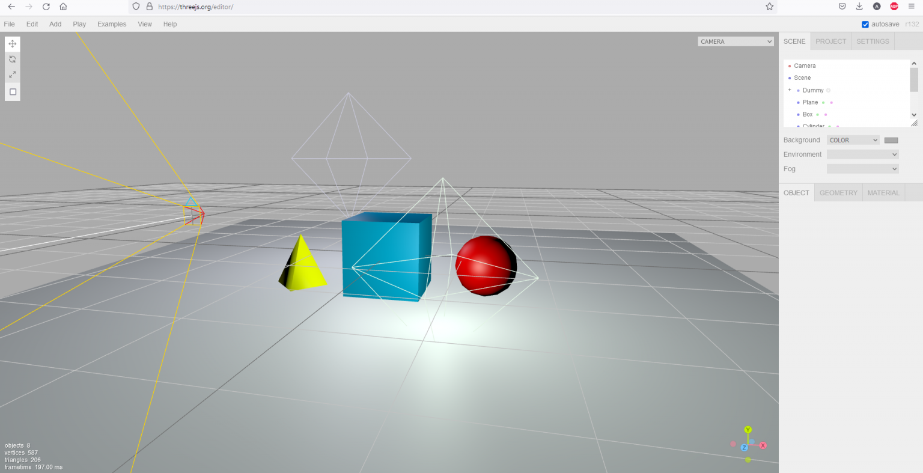Click the small gear icon beside Dummy object

(828, 90)
